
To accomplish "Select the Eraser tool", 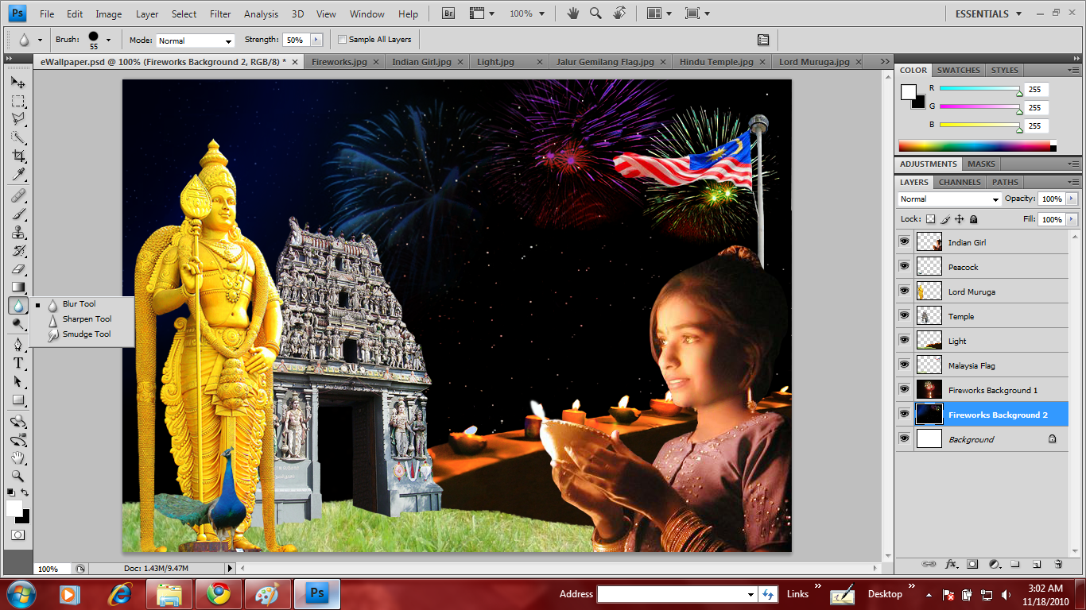I will pos(17,269).
